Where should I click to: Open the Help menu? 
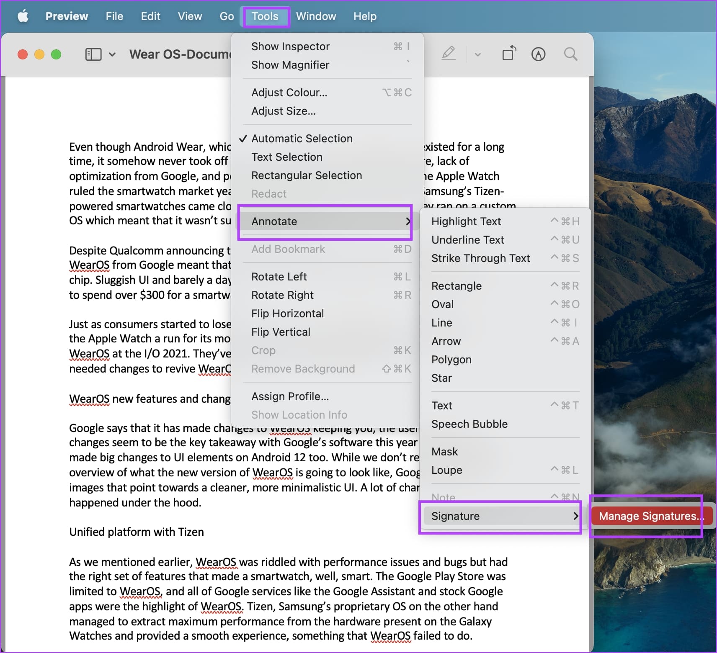(x=365, y=16)
